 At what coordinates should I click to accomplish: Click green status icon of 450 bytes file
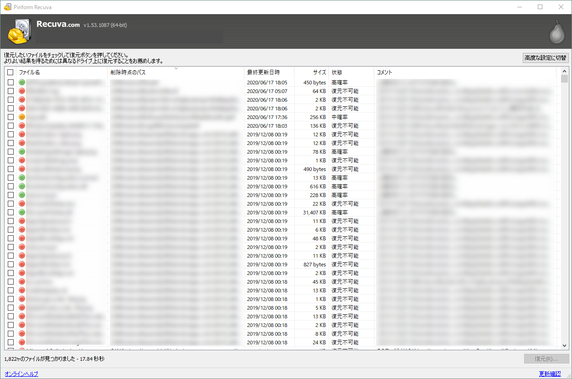coord(22,83)
